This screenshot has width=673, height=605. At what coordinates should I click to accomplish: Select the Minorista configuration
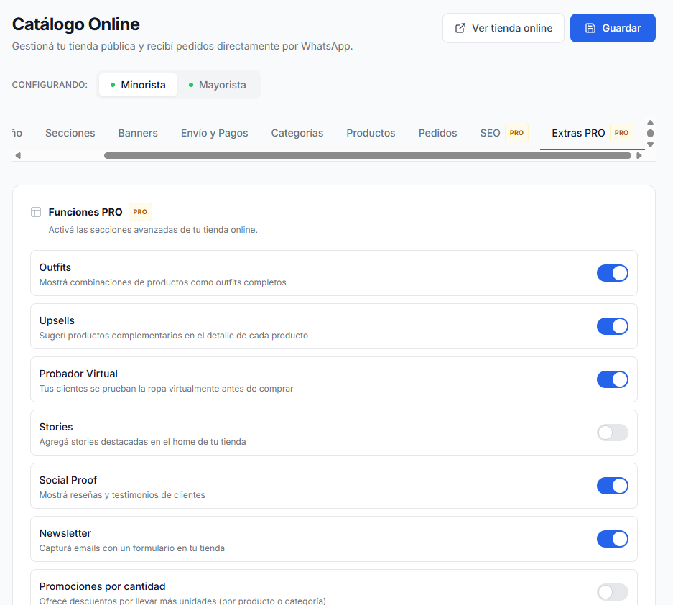point(138,85)
